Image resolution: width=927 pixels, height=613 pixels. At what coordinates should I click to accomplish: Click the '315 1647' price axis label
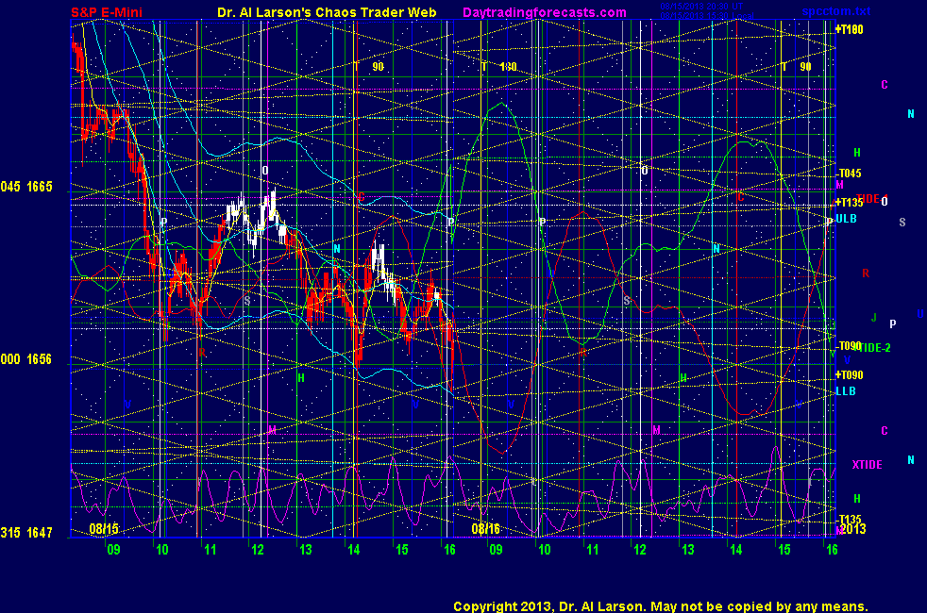[x=26, y=533]
